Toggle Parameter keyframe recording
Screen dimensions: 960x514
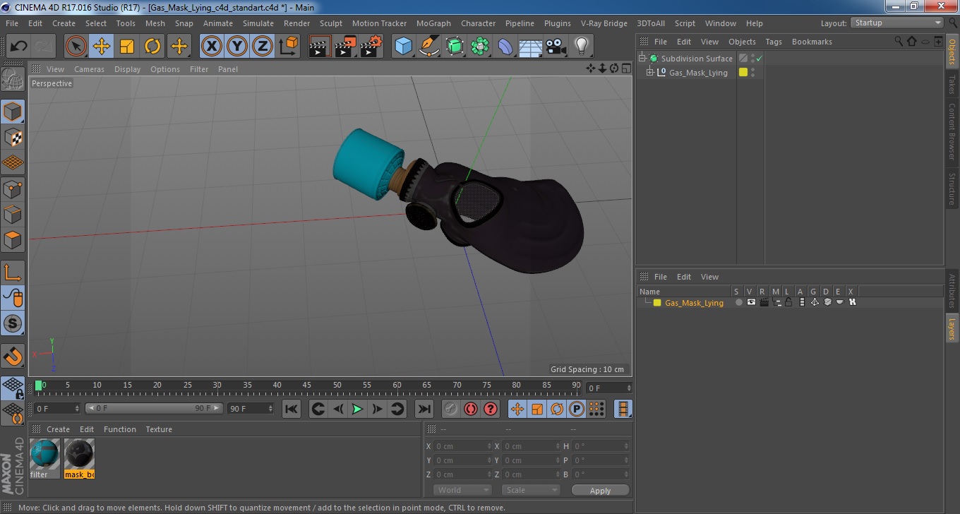pyautogui.click(x=577, y=409)
